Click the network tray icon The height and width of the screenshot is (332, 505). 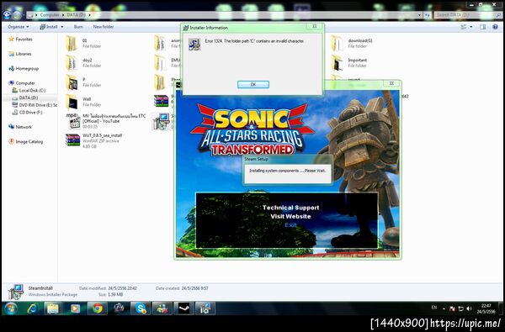tap(461, 308)
